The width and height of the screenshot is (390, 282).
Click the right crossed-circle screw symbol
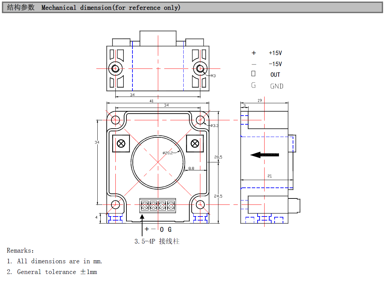(x=195, y=143)
